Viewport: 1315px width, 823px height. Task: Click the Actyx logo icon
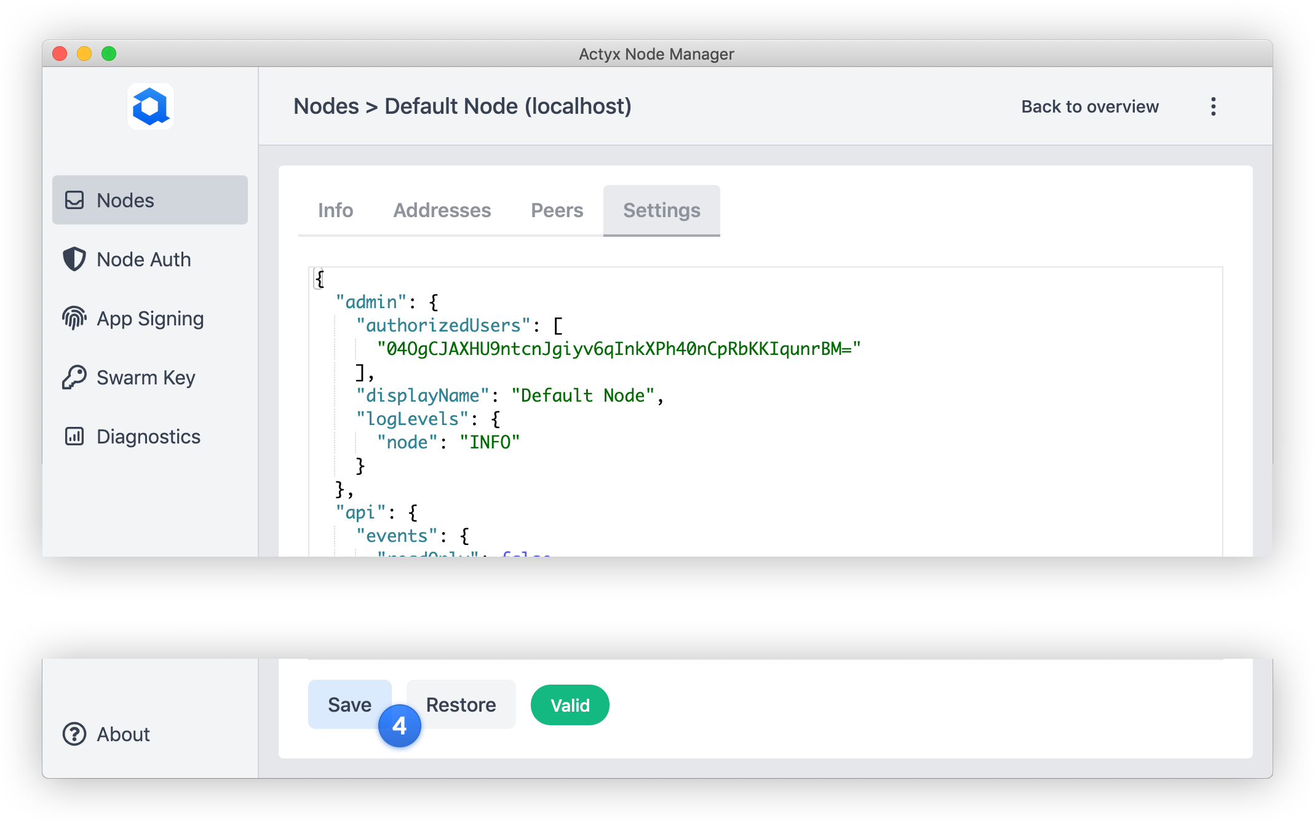pos(151,106)
